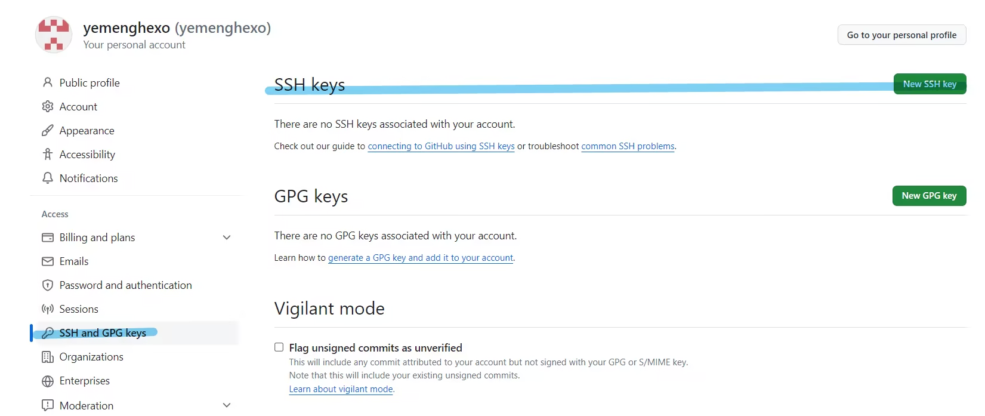This screenshot has height=416, width=985.
Task: Open the Moderation settings menu item
Action: 87,405
